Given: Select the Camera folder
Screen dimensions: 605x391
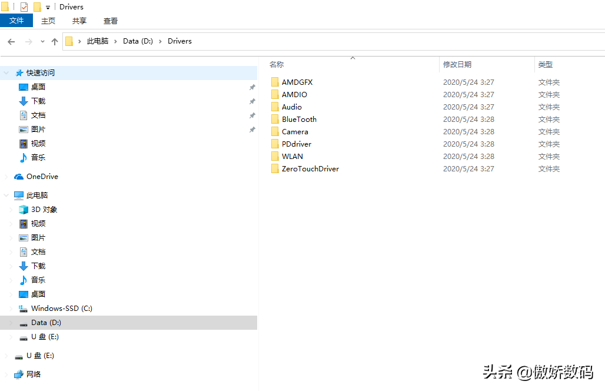Looking at the screenshot, I should [x=295, y=131].
